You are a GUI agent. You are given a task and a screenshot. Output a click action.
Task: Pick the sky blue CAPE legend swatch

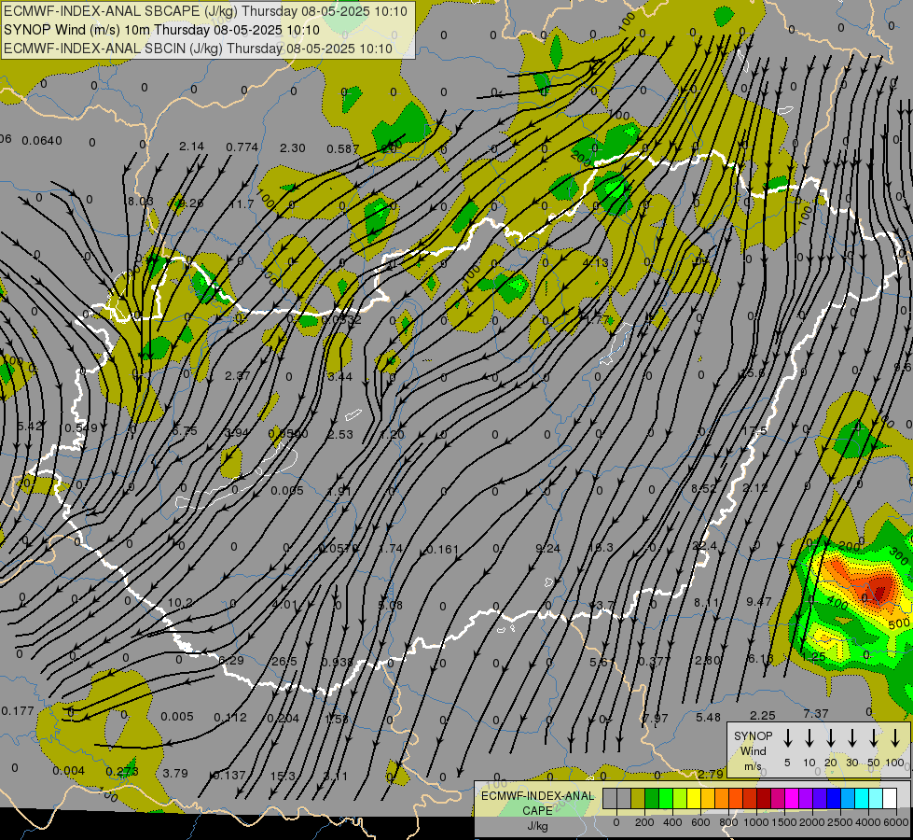click(847, 799)
